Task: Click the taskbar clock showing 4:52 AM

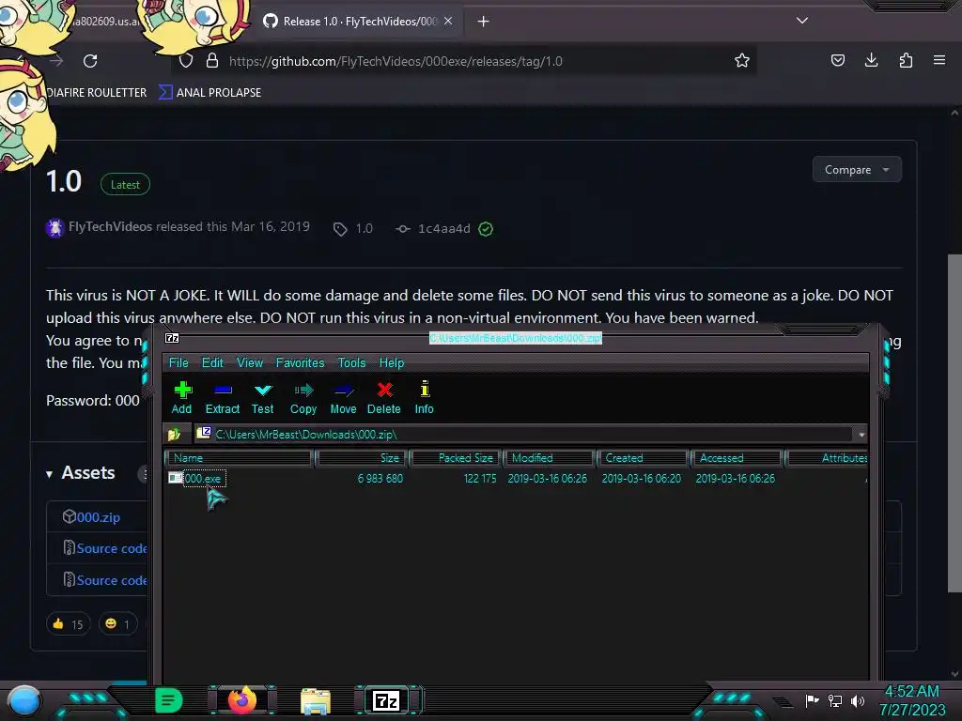Action: pos(912,700)
